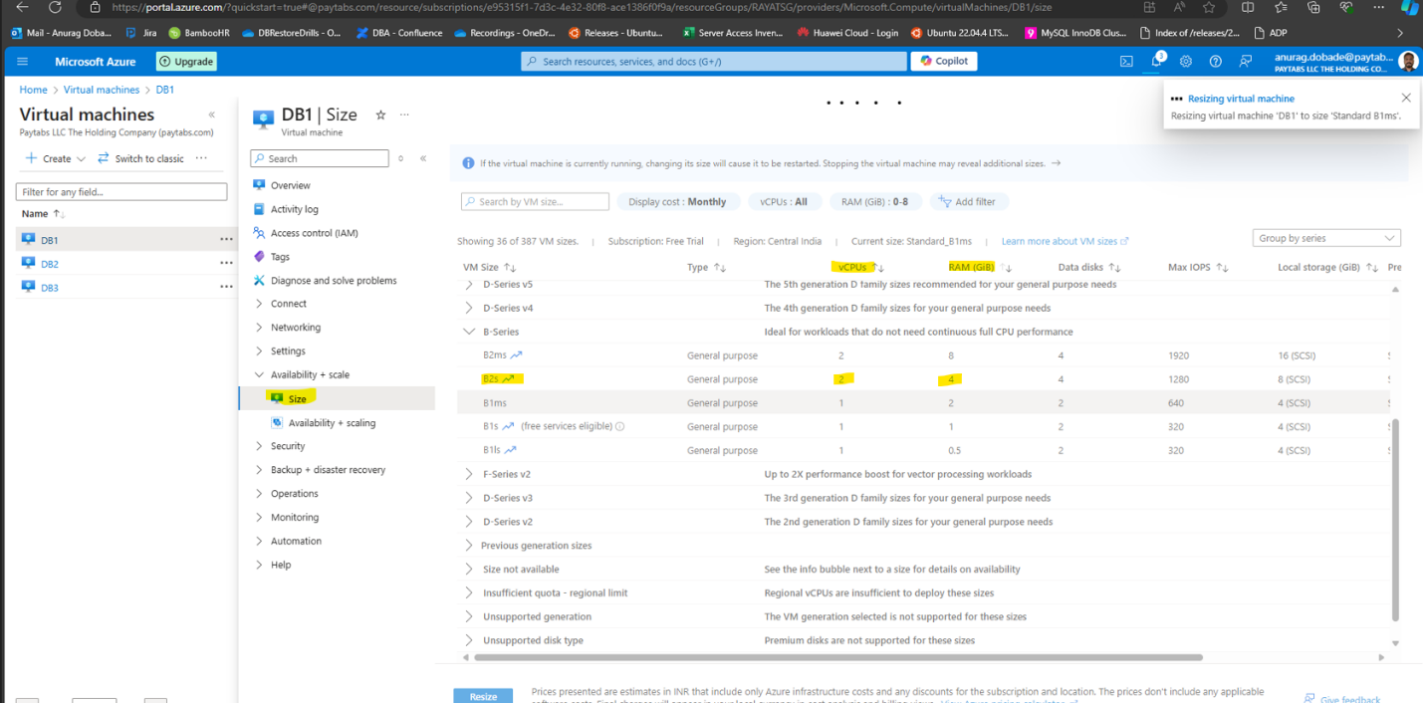
Task: Open the Create dropdown
Action: point(56,158)
